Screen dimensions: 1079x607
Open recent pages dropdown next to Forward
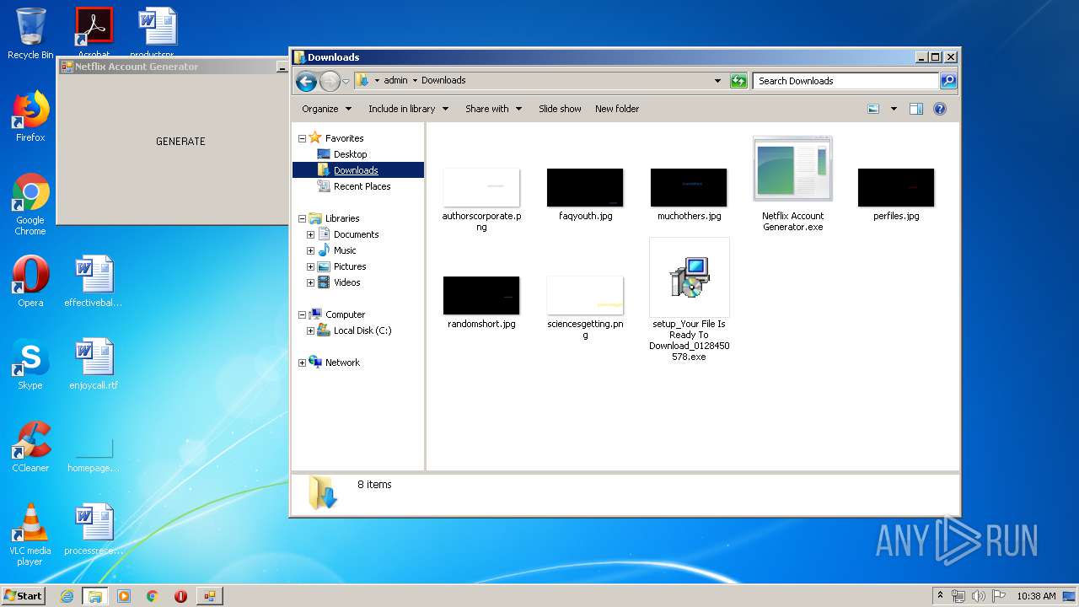click(346, 82)
